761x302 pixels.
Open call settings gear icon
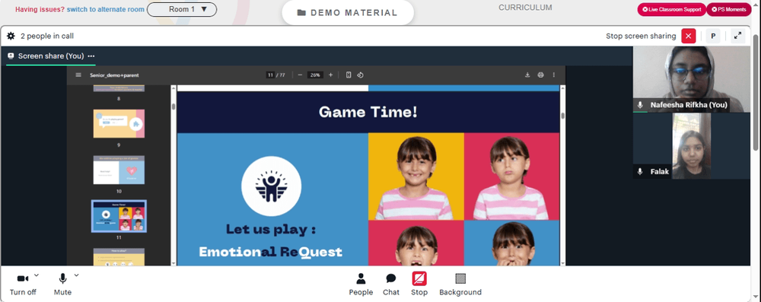(11, 36)
